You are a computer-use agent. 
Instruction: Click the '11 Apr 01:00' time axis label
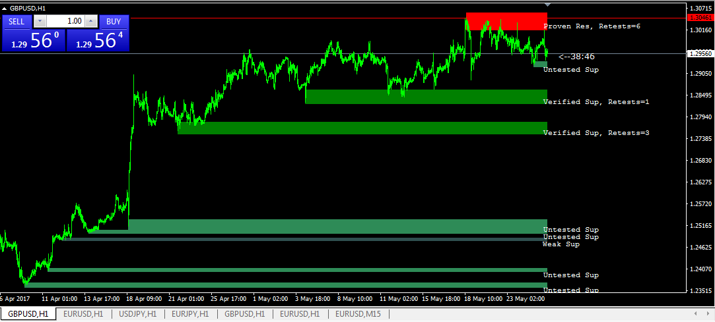59,299
